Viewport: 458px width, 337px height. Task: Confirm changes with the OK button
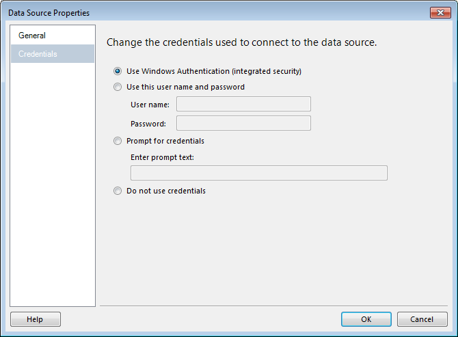(x=366, y=319)
